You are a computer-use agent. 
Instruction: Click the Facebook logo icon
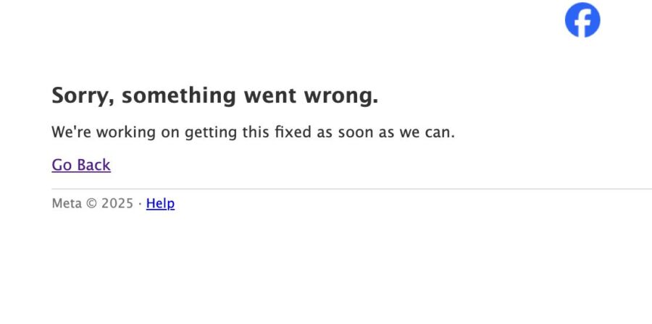pos(582,20)
